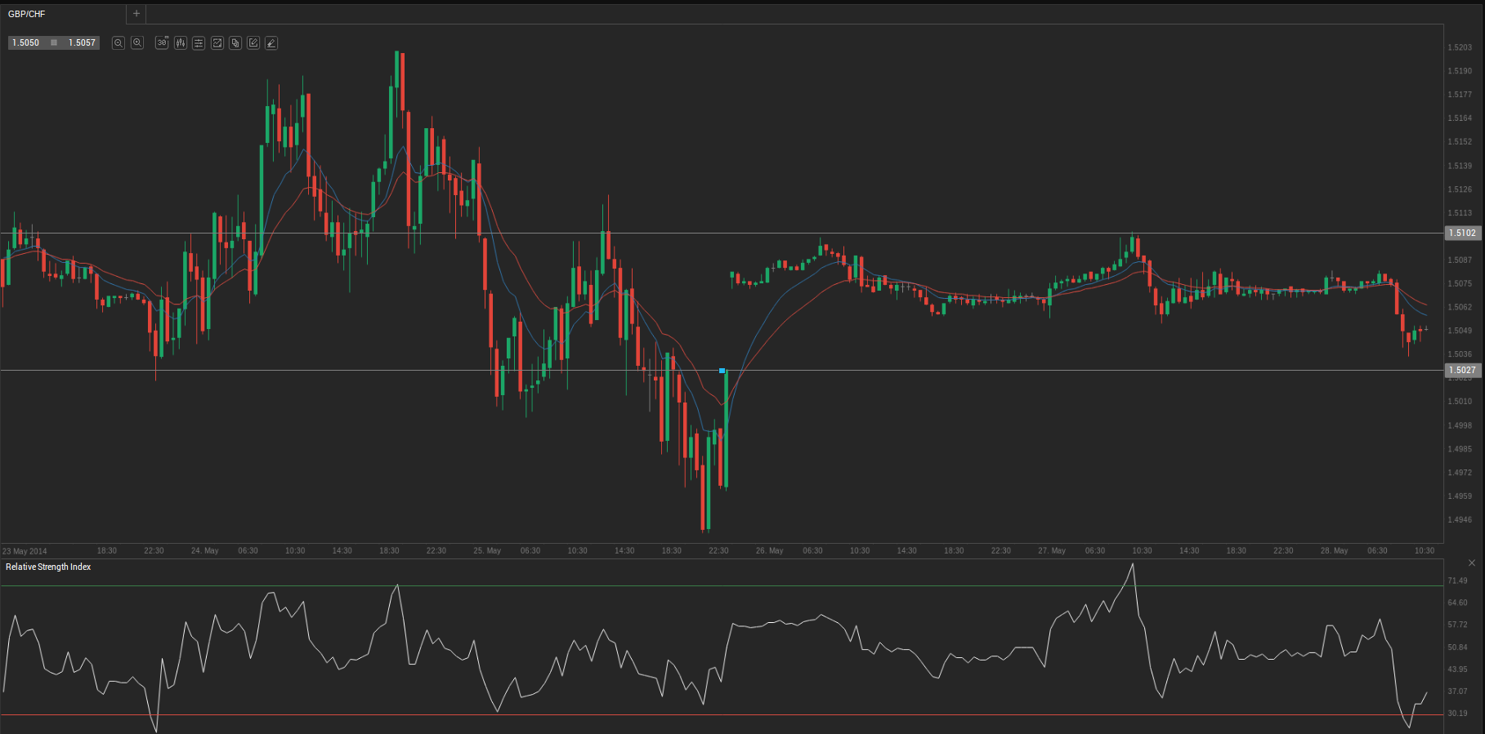Close the Relative Strength Index panel
The width and height of the screenshot is (1485, 734).
click(1472, 563)
